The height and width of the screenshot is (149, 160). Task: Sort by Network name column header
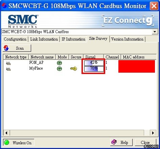click(42, 57)
